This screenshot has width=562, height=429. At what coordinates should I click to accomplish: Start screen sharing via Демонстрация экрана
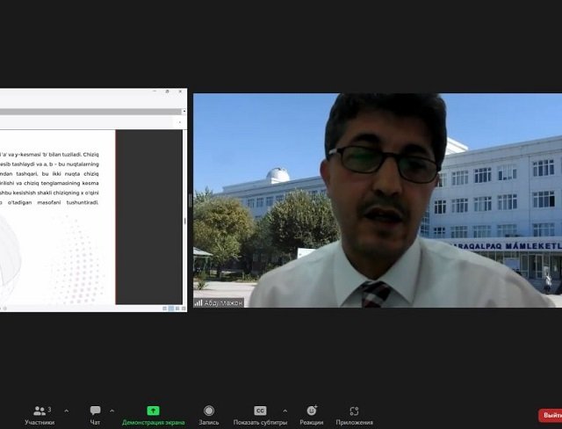tap(153, 414)
